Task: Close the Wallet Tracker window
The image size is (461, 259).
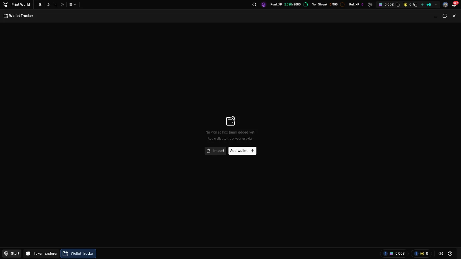Action: 454,16
